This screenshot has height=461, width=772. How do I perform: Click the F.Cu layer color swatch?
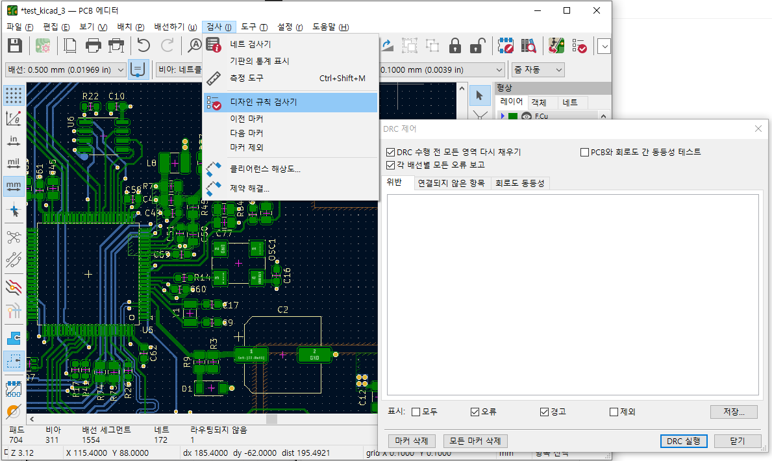513,116
